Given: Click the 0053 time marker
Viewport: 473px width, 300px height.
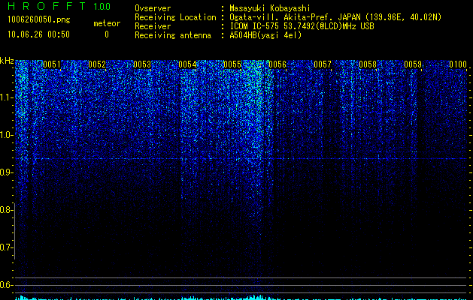Looking at the screenshot, I should click(142, 64).
